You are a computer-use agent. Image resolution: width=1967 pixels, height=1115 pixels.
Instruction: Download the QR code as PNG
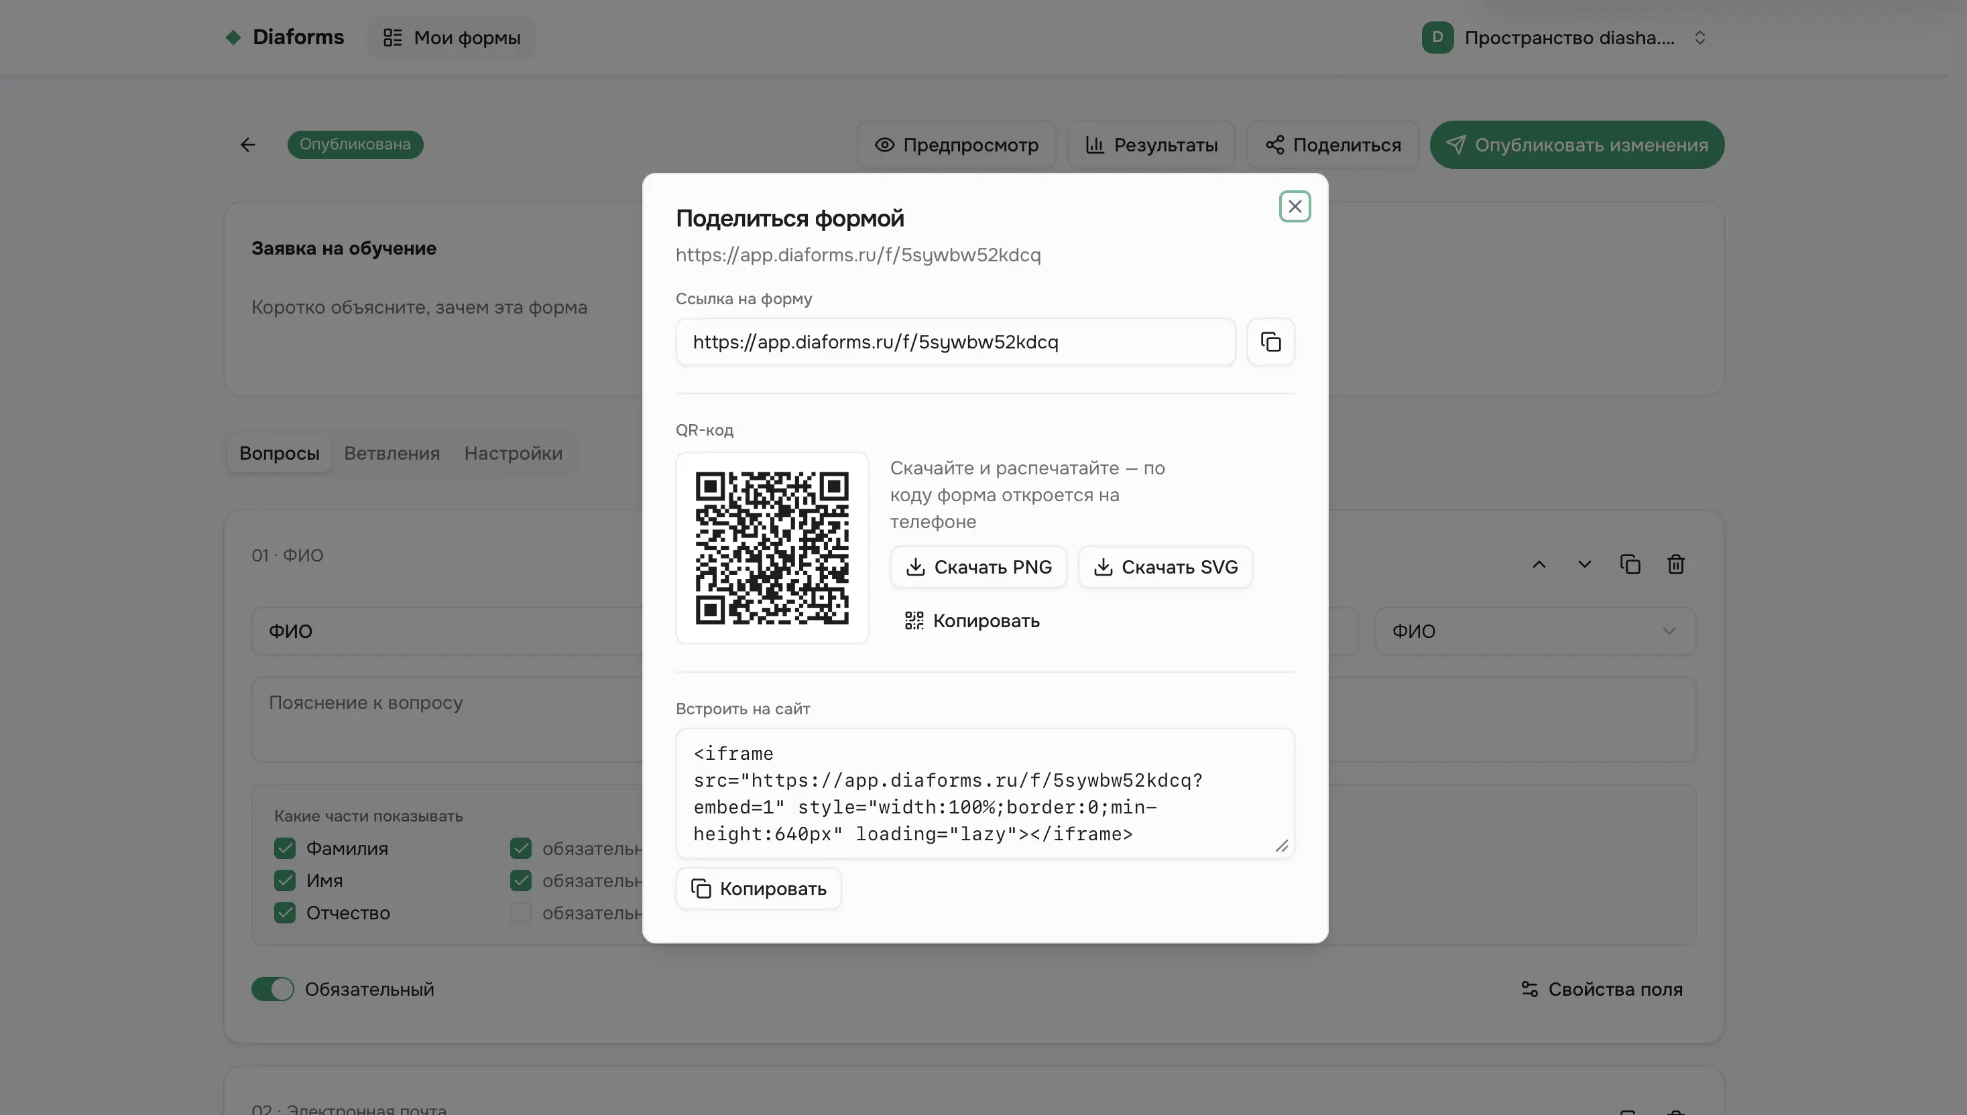click(x=978, y=567)
